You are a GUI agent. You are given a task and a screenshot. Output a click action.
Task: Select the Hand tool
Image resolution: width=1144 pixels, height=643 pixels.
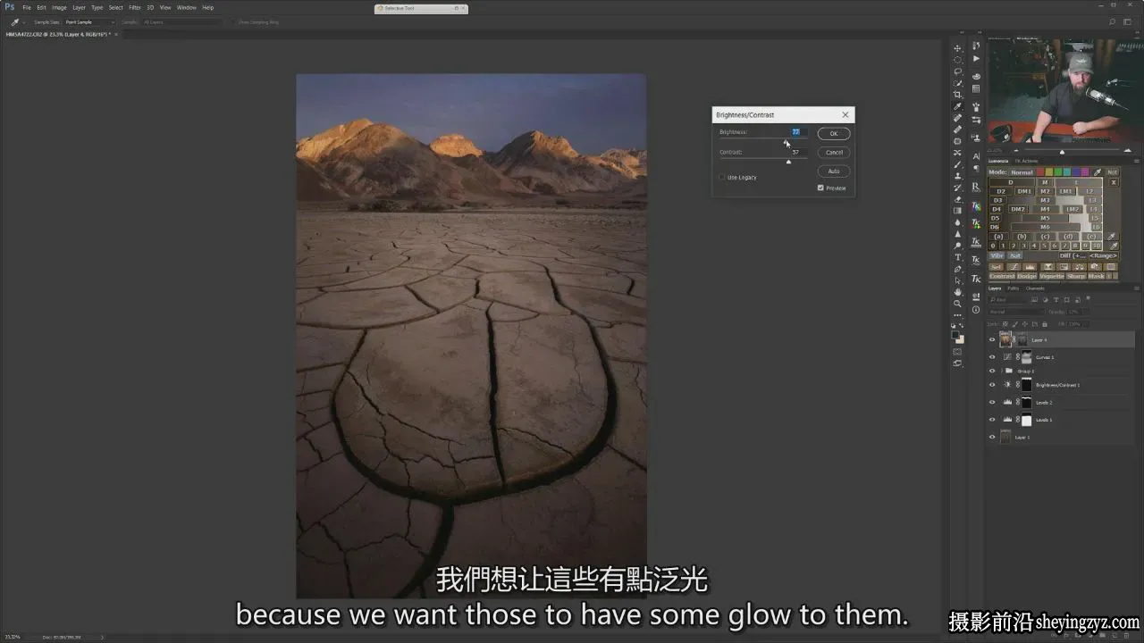pyautogui.click(x=958, y=292)
